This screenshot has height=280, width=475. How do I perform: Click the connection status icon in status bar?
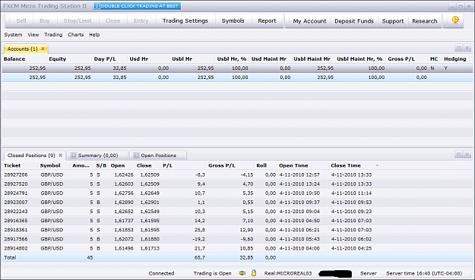coord(242,273)
